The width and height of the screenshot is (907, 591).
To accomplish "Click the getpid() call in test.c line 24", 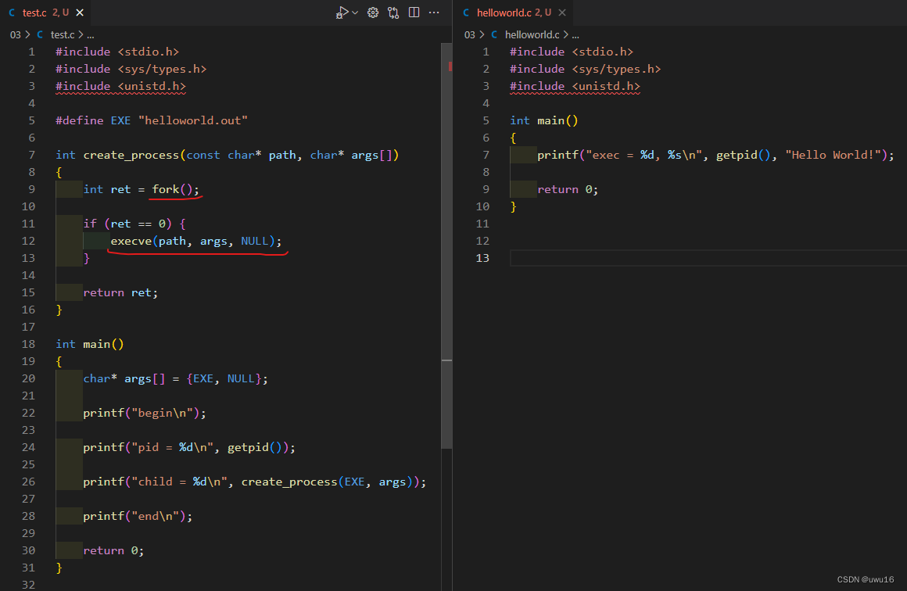I will 255,448.
